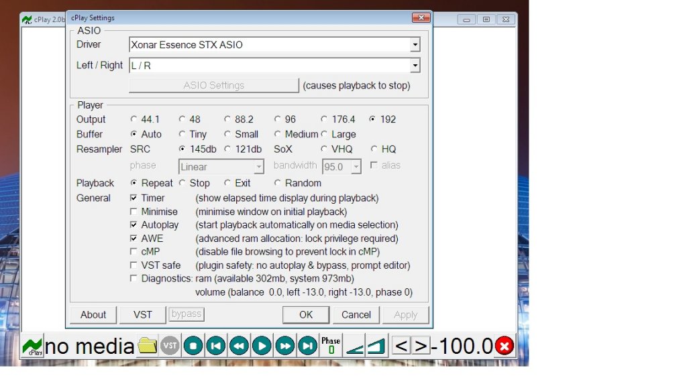Minimize the cPlay main window
This screenshot has height=386, width=687.
[467, 19]
